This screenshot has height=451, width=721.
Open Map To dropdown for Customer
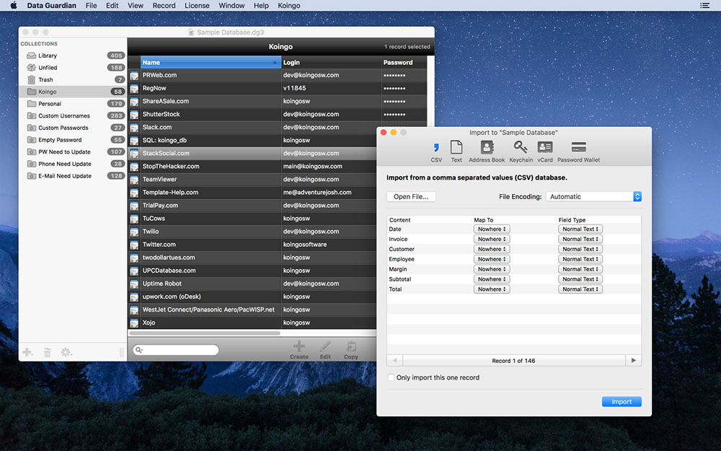(492, 250)
